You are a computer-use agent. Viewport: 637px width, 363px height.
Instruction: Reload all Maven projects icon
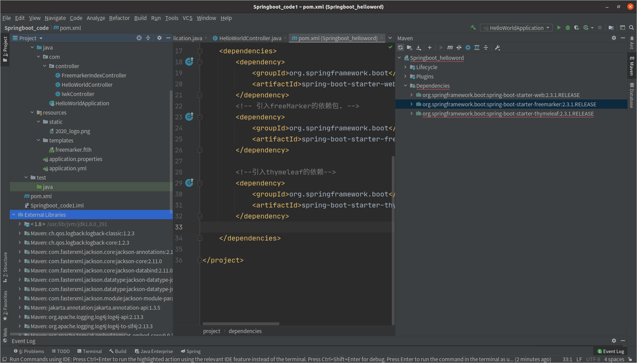[x=400, y=47]
